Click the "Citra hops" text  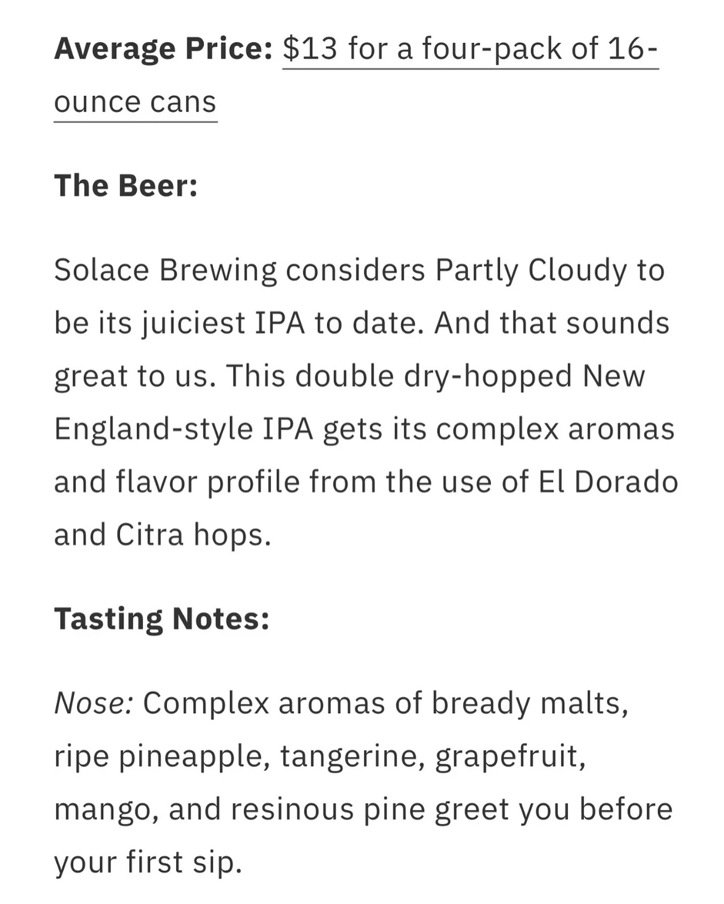(194, 535)
